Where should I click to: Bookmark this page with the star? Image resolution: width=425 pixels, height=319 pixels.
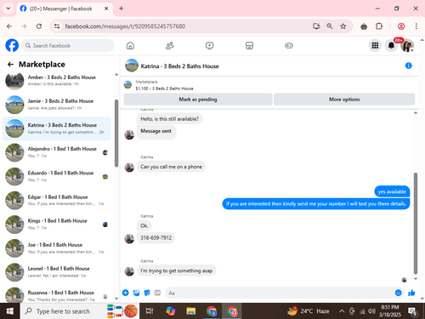(x=343, y=26)
